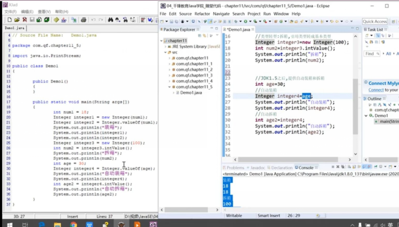
Task: Click the All link in Task List
Action: (x=388, y=54)
